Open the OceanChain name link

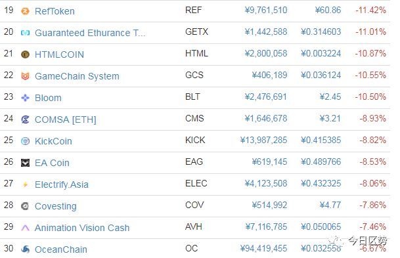(x=61, y=249)
